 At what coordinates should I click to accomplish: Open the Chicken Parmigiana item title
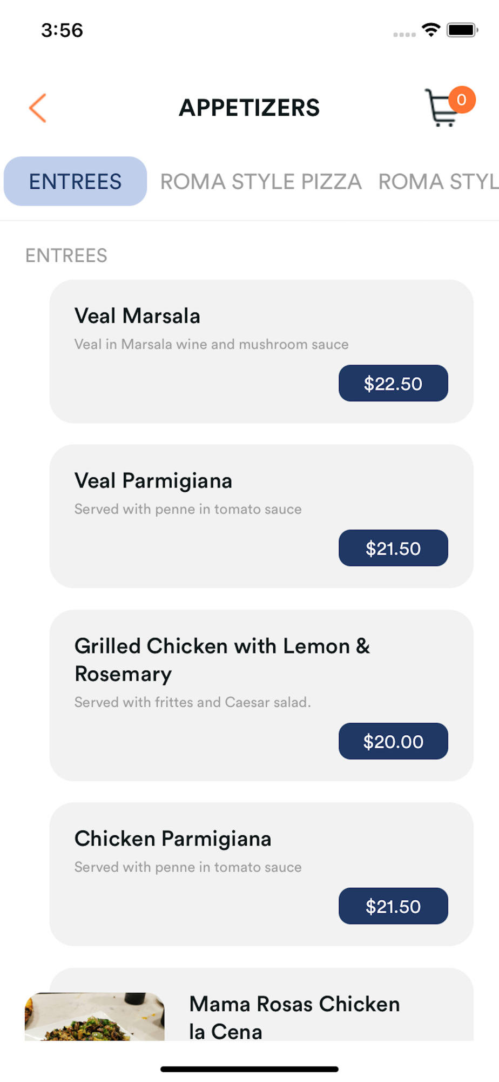173,839
